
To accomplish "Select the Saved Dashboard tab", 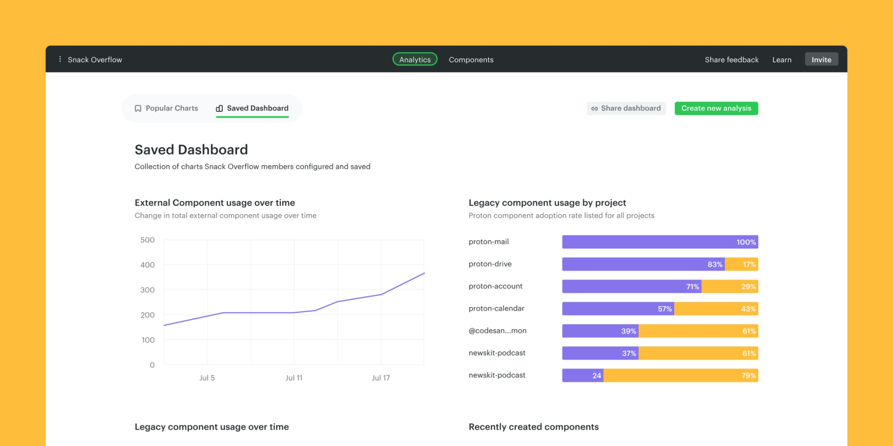I will coord(252,108).
